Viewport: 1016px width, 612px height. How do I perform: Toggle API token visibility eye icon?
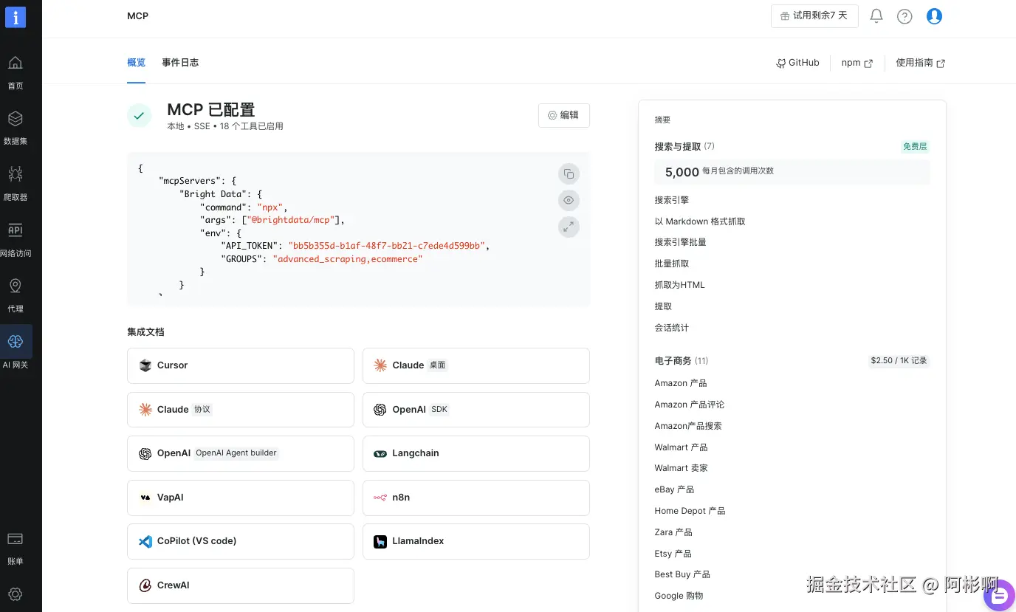pyautogui.click(x=569, y=201)
